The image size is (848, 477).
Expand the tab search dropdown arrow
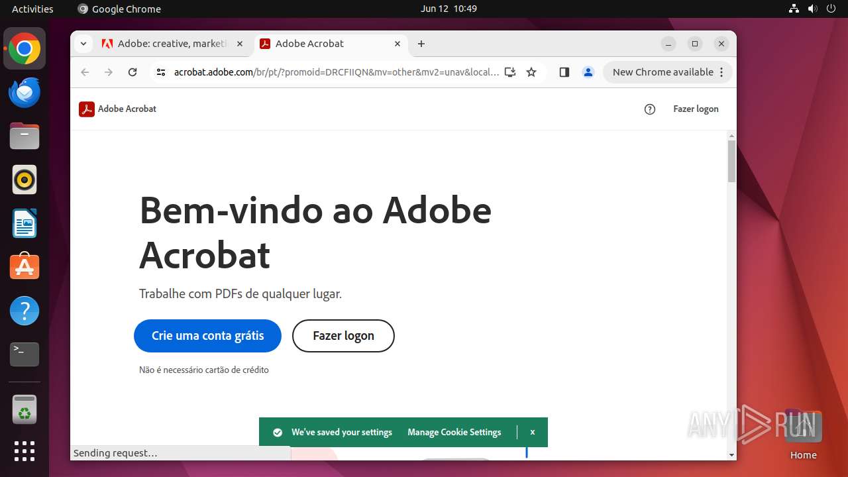pyautogui.click(x=83, y=44)
